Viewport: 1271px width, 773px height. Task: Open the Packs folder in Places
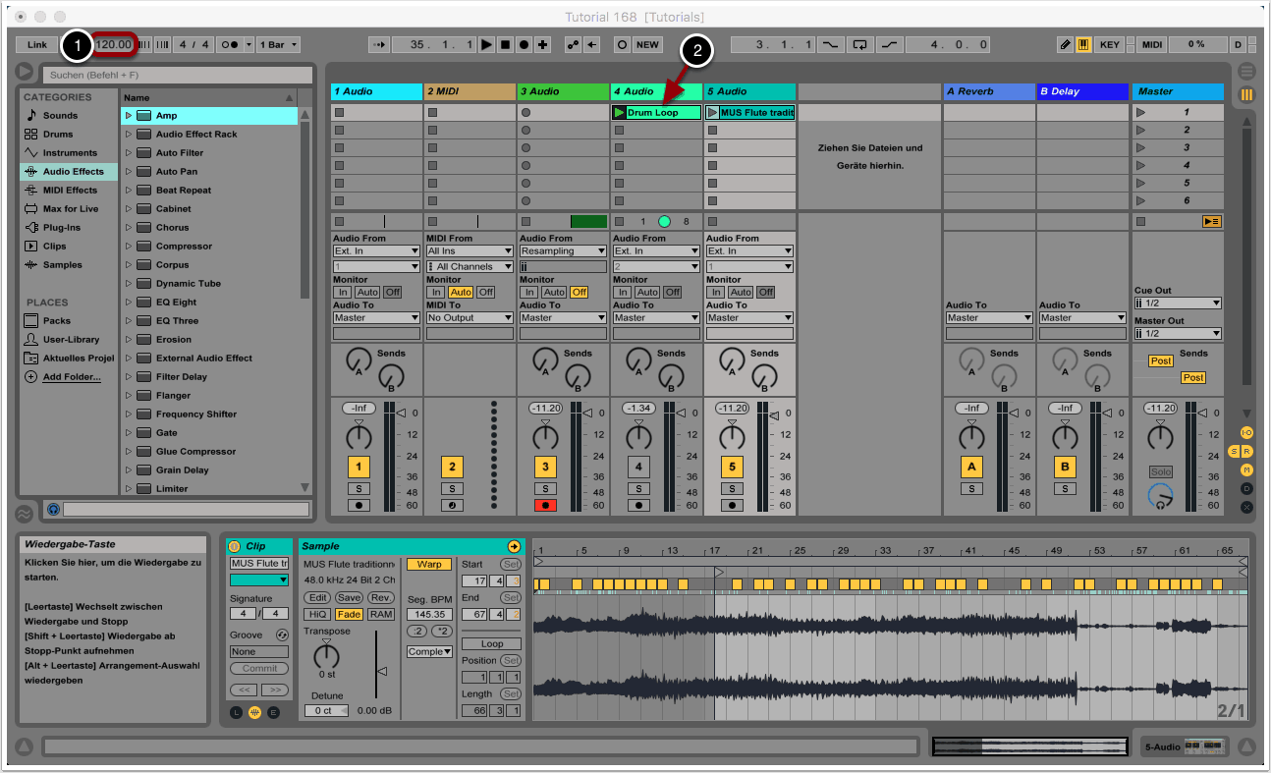point(56,321)
